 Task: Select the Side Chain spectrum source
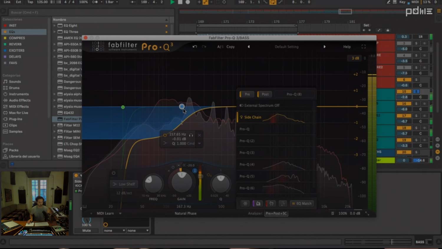(276, 117)
